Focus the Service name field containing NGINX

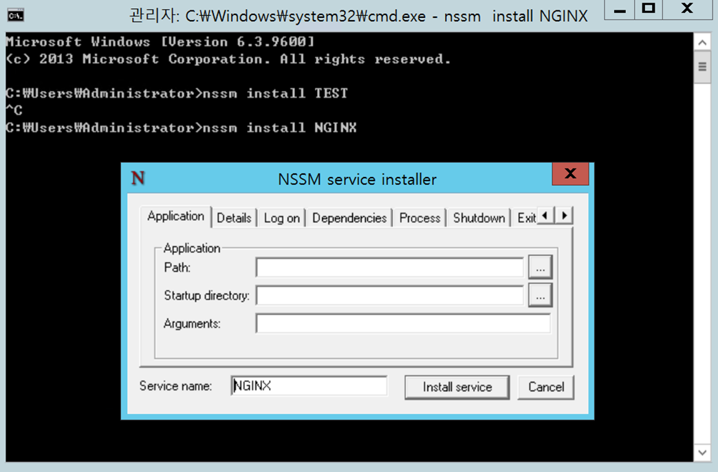point(309,386)
